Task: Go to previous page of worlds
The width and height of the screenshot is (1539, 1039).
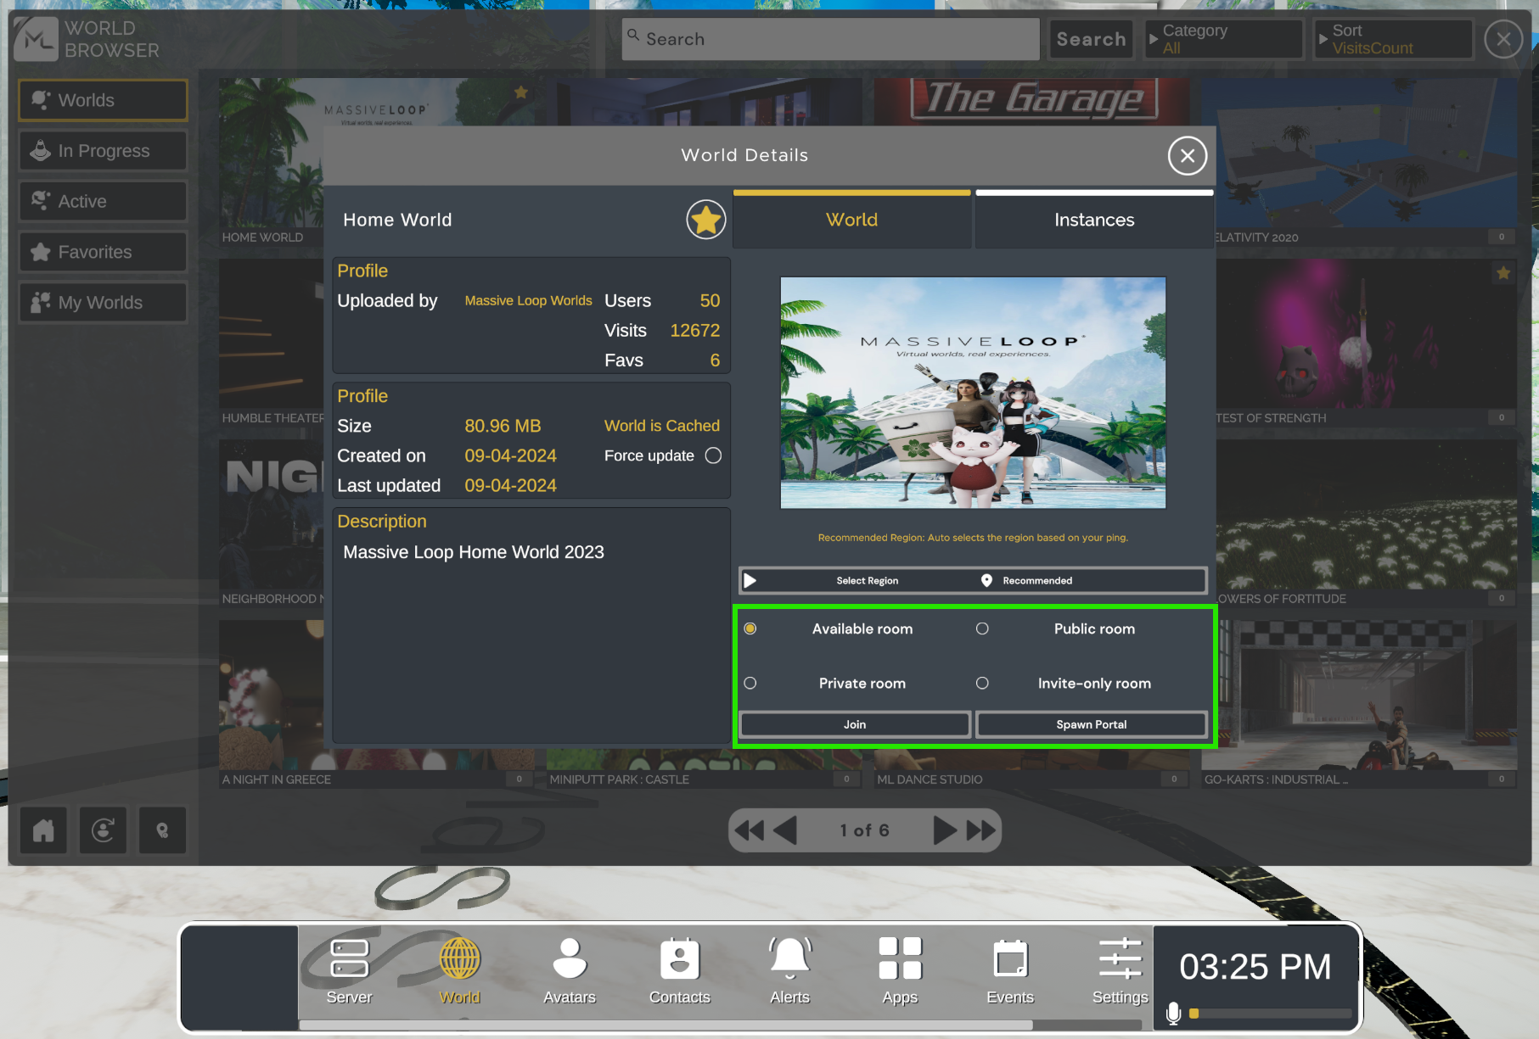Action: 785,830
